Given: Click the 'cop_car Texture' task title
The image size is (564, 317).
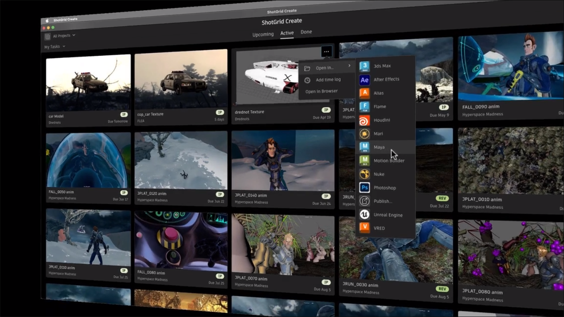Looking at the screenshot, I should point(150,114).
